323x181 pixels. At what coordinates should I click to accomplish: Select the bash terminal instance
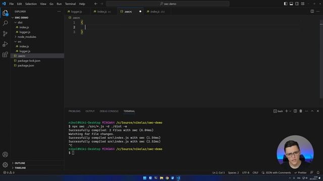click(278, 111)
